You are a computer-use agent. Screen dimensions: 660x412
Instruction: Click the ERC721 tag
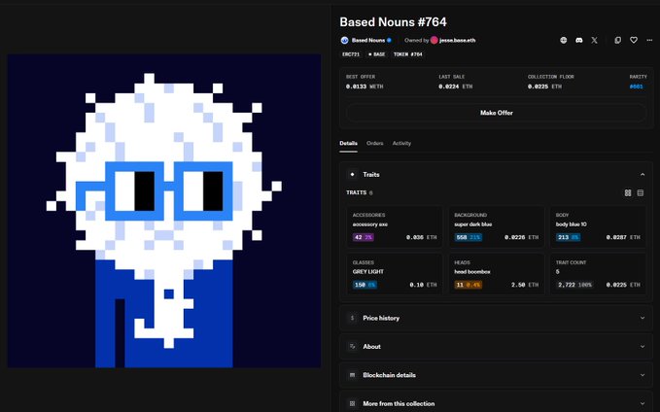(x=351, y=54)
